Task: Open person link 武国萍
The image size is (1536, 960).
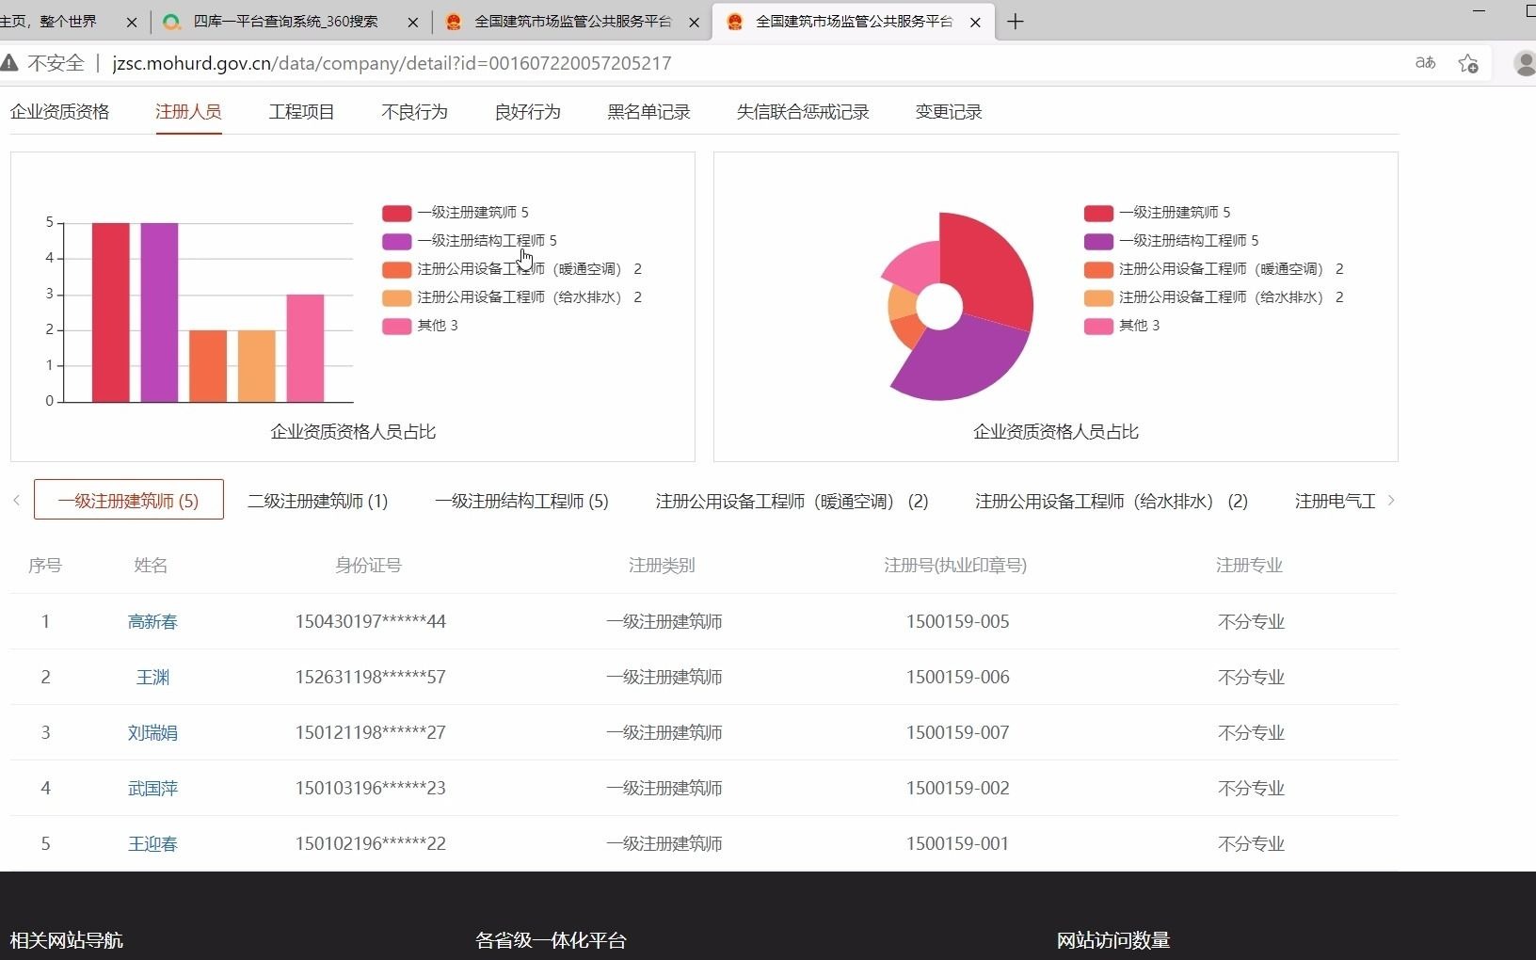Action: [152, 788]
